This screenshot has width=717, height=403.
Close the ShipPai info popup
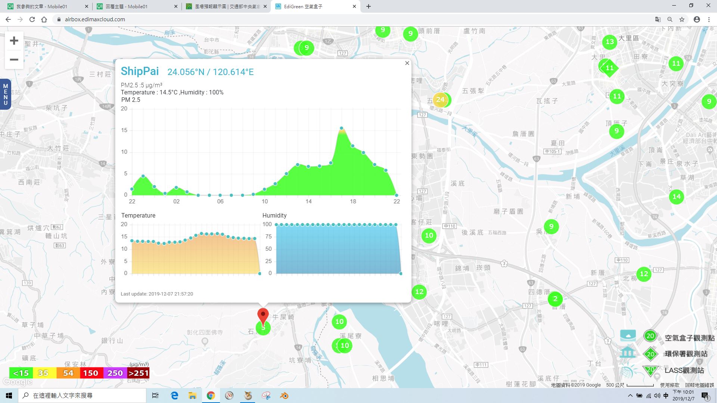point(407,63)
